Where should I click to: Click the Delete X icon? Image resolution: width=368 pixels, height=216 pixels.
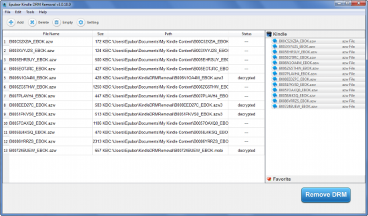tap(32, 22)
